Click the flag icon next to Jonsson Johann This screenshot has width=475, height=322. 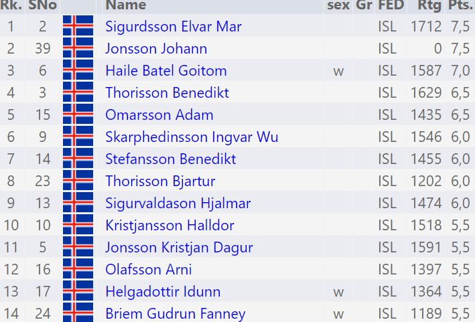click(78, 49)
